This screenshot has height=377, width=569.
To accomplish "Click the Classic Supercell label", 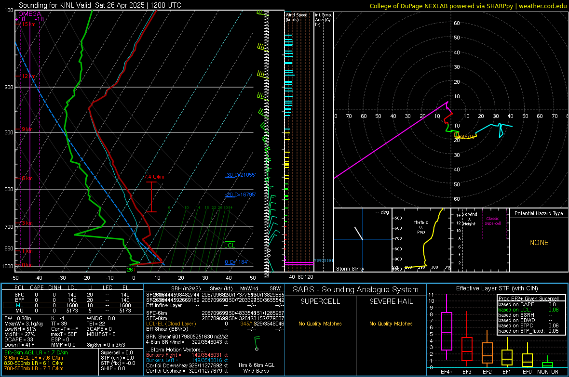I will (492, 221).
